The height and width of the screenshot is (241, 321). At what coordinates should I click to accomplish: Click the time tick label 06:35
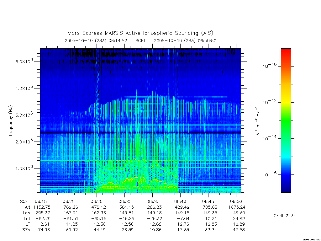pyautogui.click(x=152, y=202)
